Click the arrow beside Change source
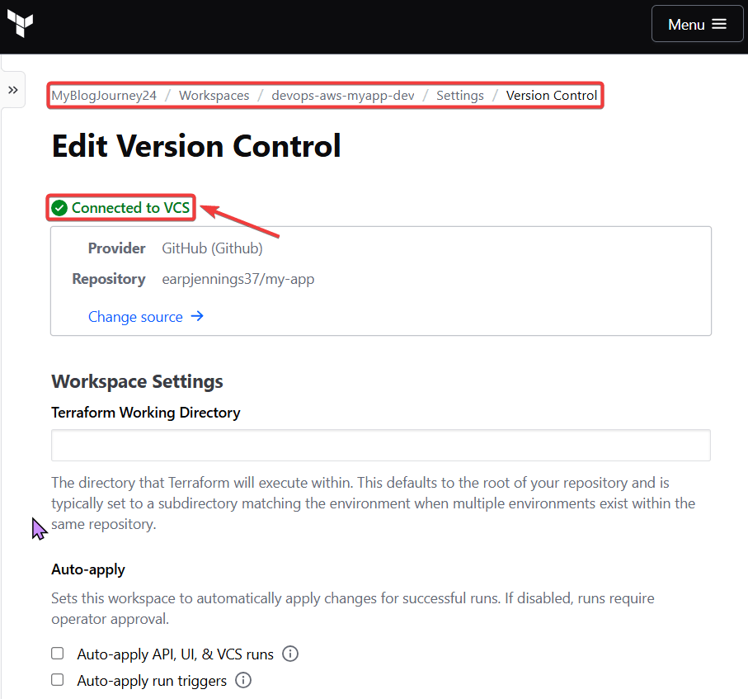Image resolution: width=748 pixels, height=699 pixels. pos(197,316)
